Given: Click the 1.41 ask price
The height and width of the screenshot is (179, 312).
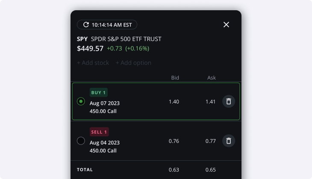Looking at the screenshot, I should click(211, 101).
